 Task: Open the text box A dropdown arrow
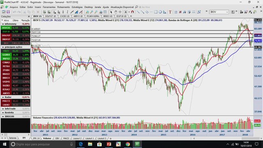(129, 12)
